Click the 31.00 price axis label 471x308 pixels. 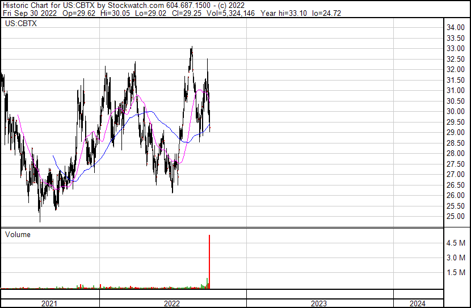[x=455, y=90]
